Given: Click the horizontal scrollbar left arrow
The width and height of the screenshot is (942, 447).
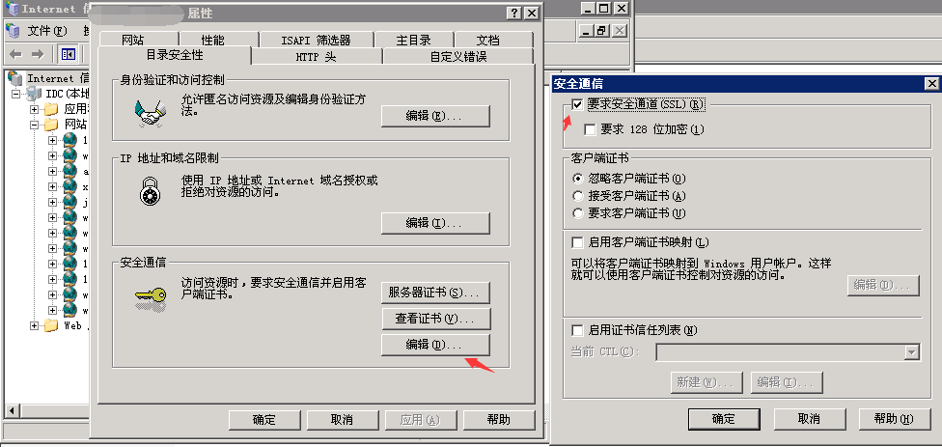Looking at the screenshot, I should point(11,411).
